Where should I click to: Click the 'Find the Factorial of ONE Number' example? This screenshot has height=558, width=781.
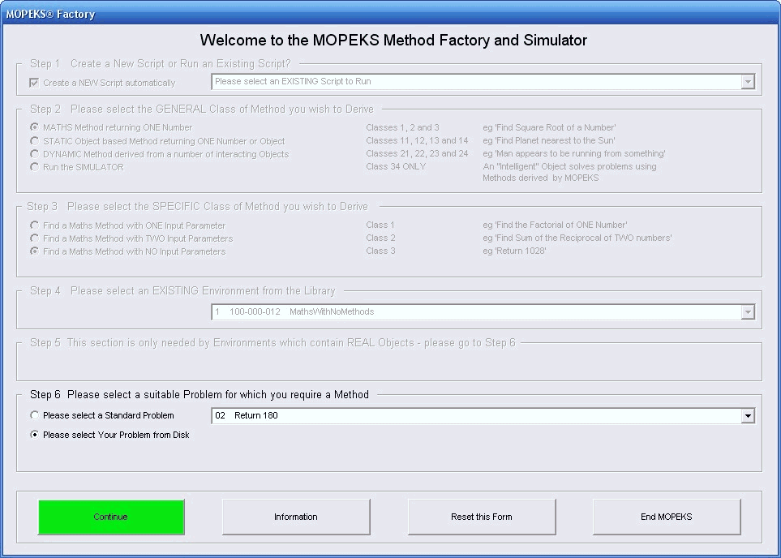tap(555, 225)
